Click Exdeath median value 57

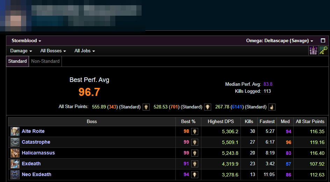(x=288, y=164)
